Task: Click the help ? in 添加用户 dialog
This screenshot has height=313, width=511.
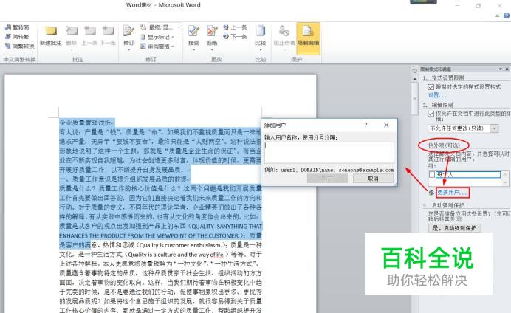Action: coord(366,125)
